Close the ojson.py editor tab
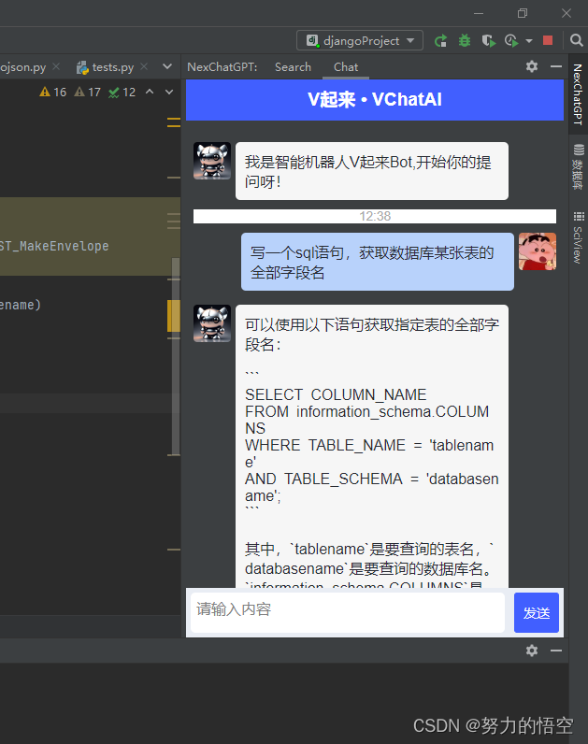Screen dimensions: 588x744 pos(56,67)
